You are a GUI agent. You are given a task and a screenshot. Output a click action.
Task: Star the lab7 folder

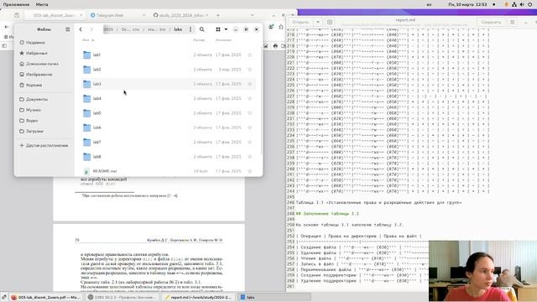tap(250, 142)
